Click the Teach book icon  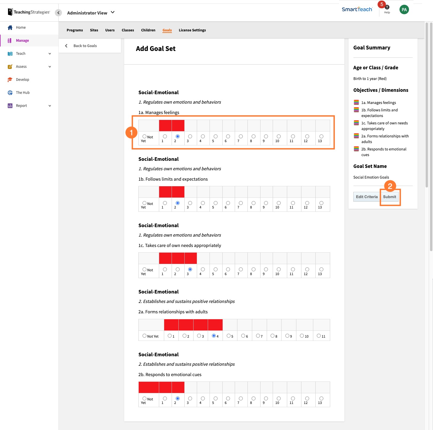[x=10, y=53]
